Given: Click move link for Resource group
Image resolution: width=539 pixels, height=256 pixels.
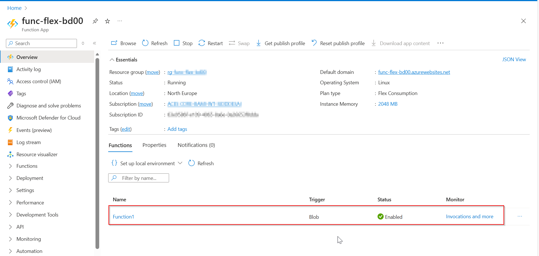Looking at the screenshot, I should [153, 72].
